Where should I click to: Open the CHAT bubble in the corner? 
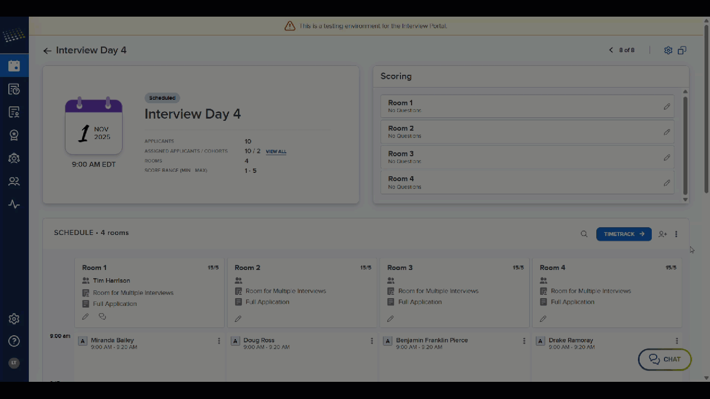664,359
